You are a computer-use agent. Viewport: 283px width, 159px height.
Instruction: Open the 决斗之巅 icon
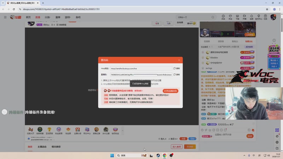pos(106,131)
